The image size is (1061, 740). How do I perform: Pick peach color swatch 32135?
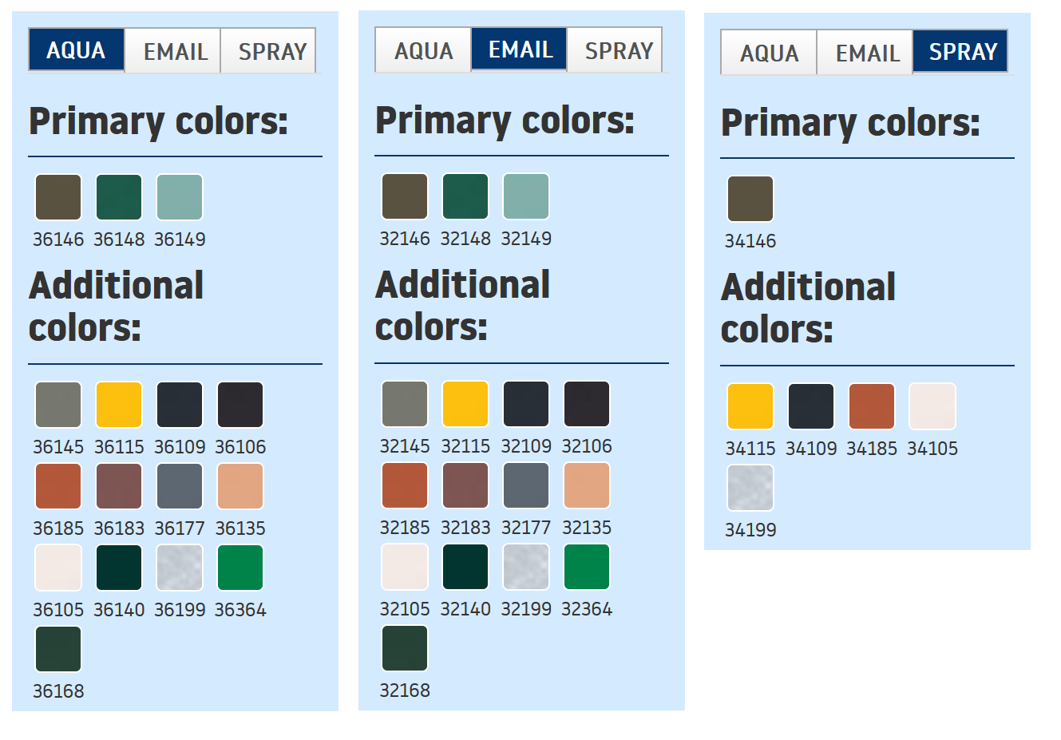click(x=587, y=485)
